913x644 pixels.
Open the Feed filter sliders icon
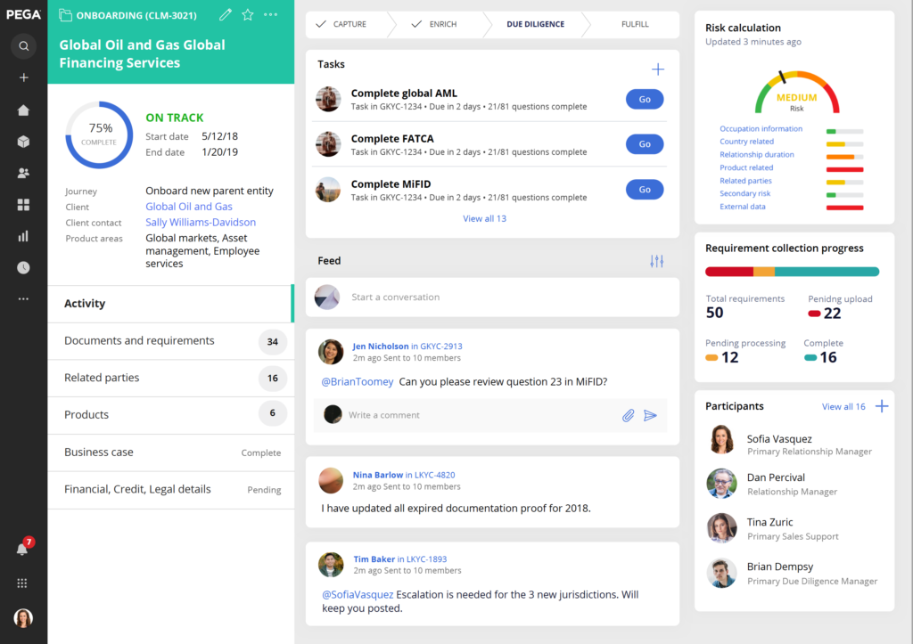(x=657, y=261)
